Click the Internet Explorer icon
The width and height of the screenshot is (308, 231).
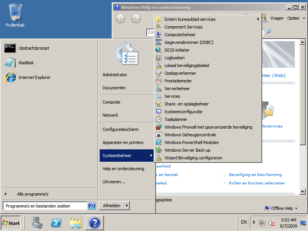tap(10, 77)
